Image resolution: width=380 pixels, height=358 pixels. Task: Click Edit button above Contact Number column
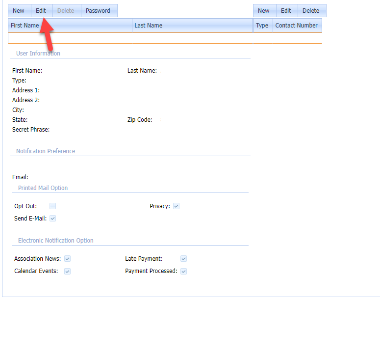click(x=287, y=11)
